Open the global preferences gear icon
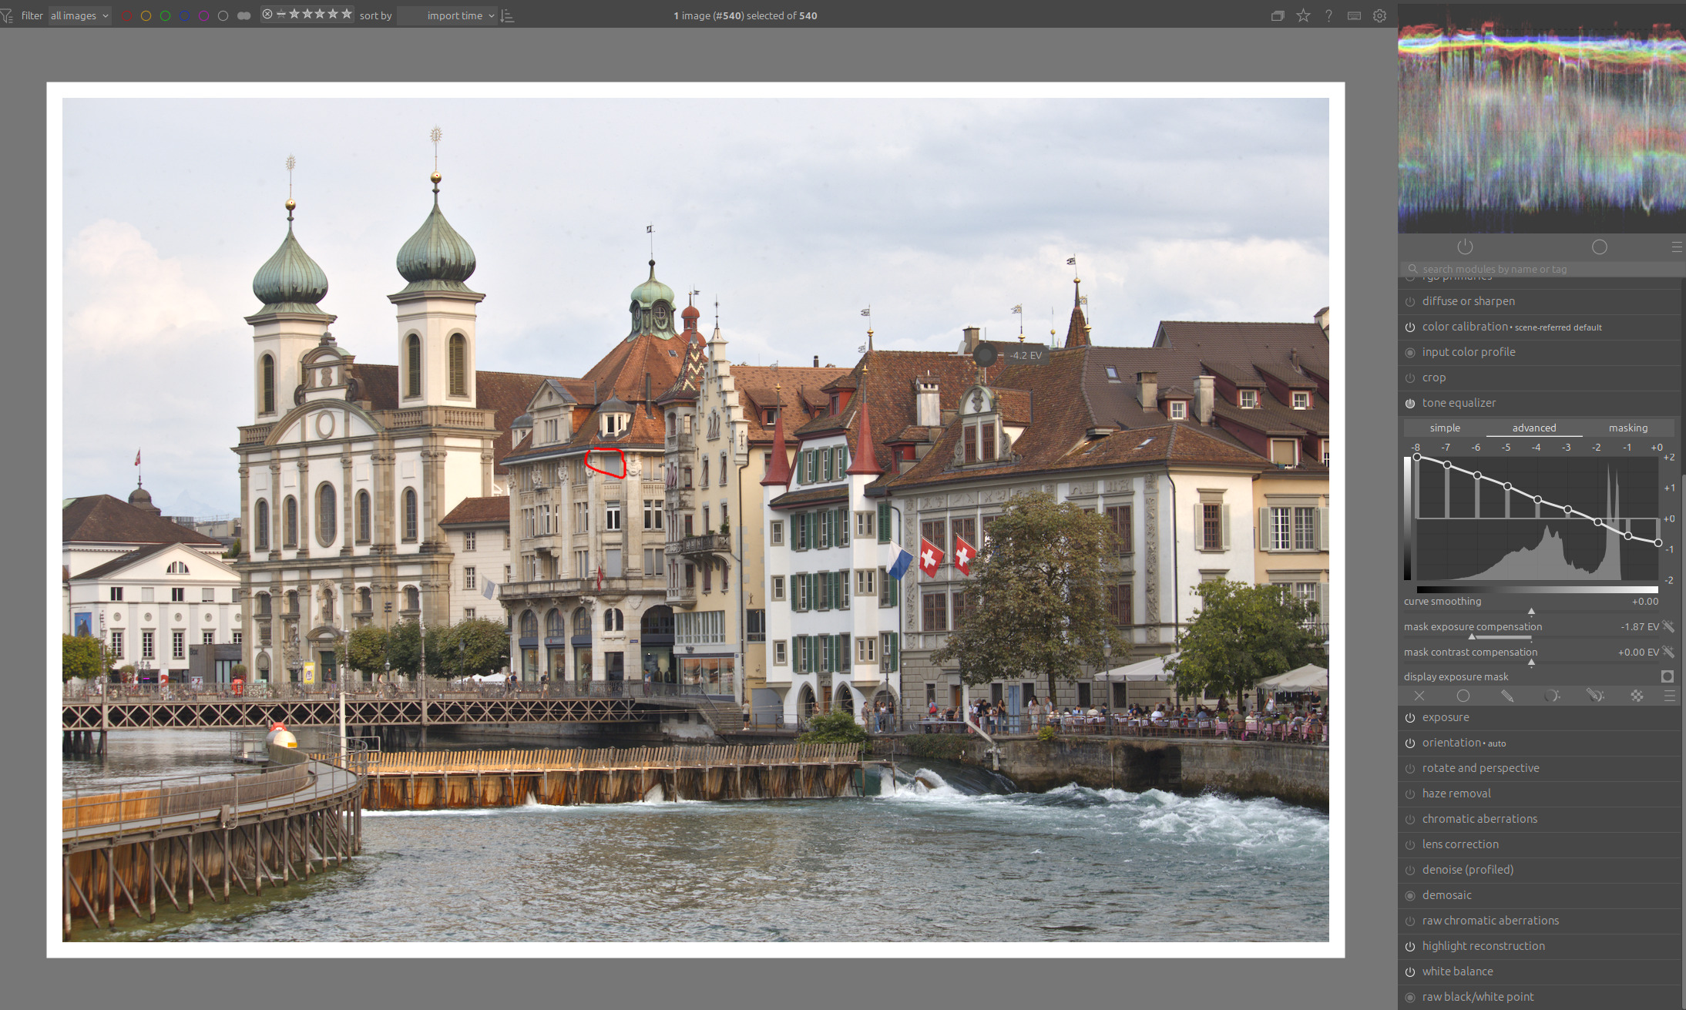 coord(1379,15)
